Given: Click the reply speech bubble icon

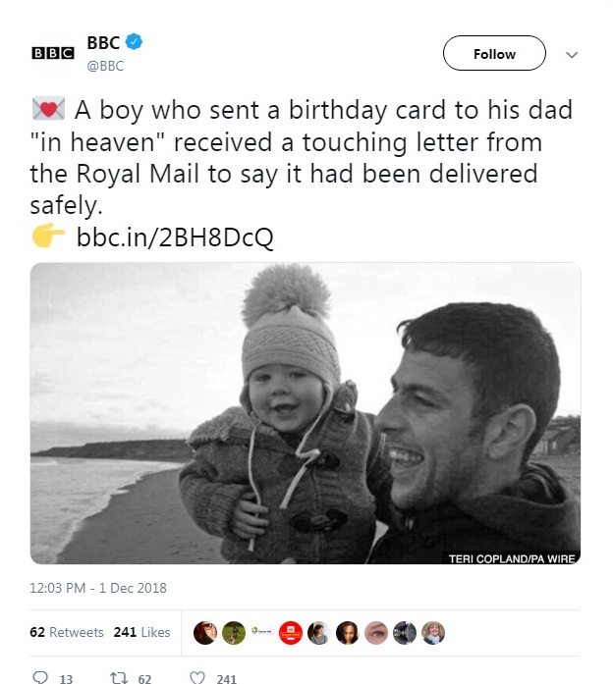Looking at the screenshot, I should (40, 677).
